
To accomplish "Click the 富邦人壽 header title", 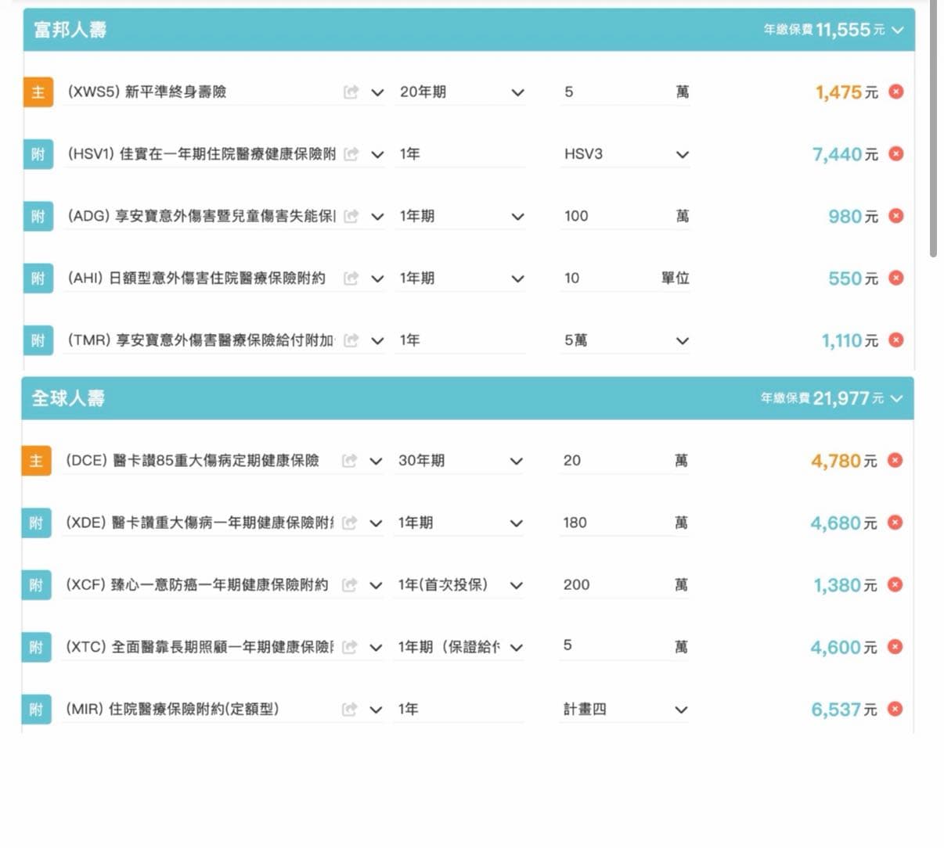I will (70, 30).
